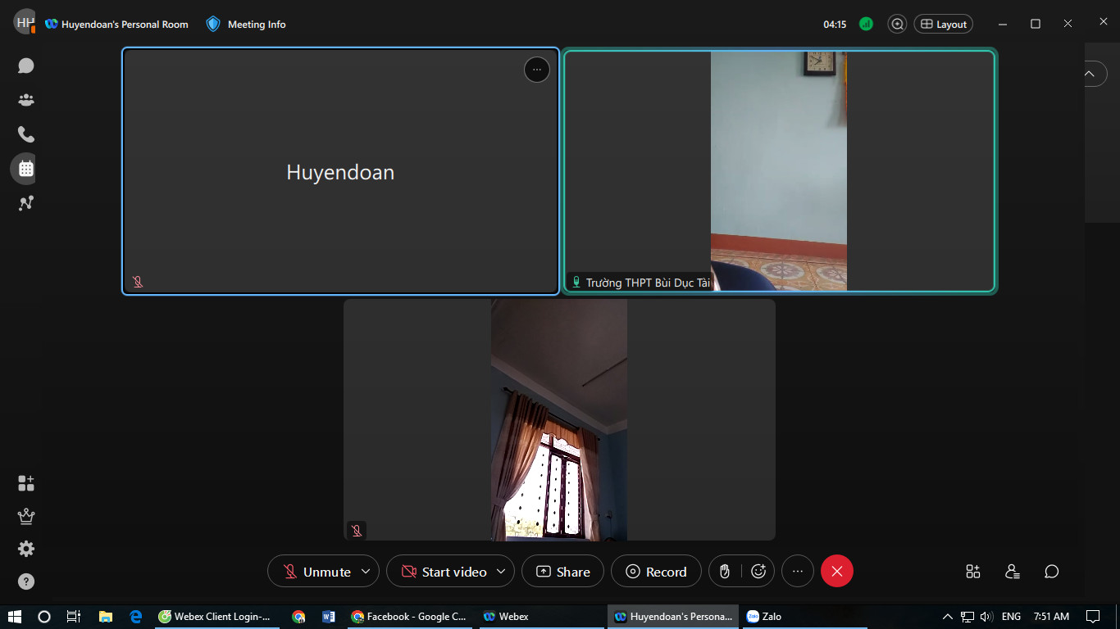Click the 04:15 meeting timer

[x=835, y=25]
